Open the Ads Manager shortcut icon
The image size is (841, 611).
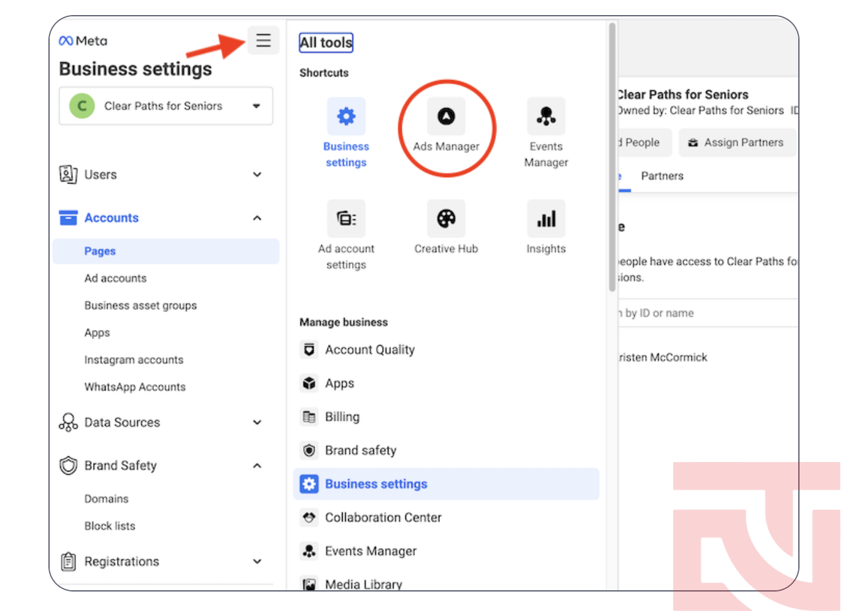[x=446, y=116]
